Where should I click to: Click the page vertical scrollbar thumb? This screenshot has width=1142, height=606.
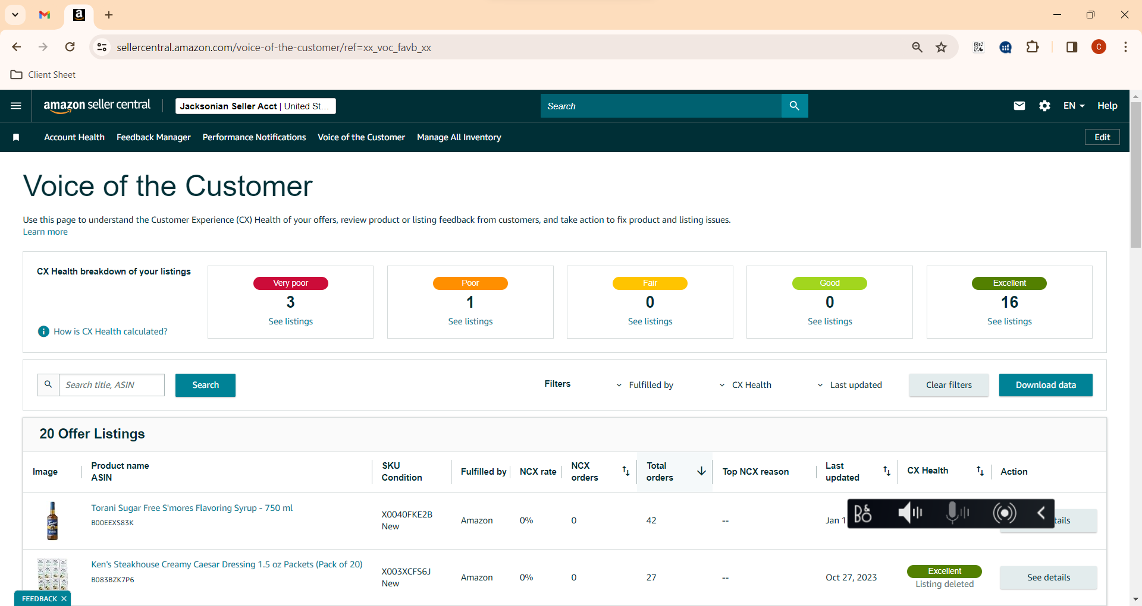tap(1135, 175)
